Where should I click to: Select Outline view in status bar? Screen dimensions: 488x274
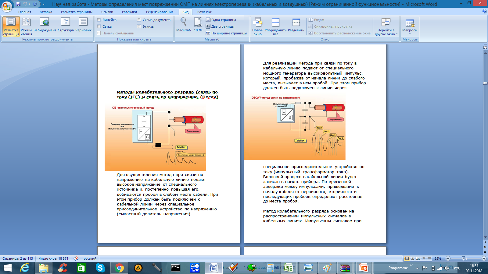pyautogui.click(x=423, y=258)
